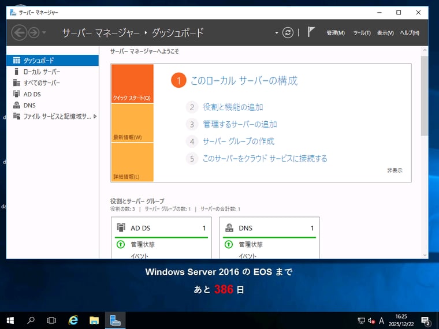The height and width of the screenshot is (329, 439).
Task: Click the ローカル サーバー sidebar icon
Action: [x=16, y=72]
